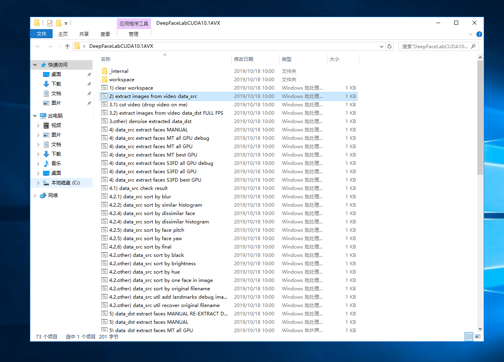Switch to the 管理 ribbon tab

click(134, 34)
